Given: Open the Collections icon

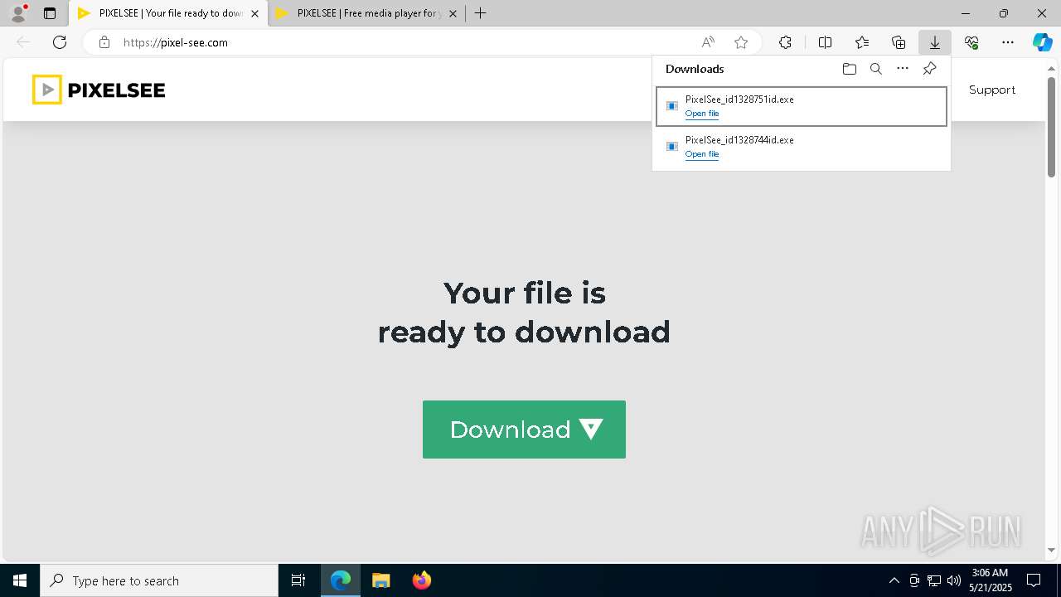Looking at the screenshot, I should [899, 42].
